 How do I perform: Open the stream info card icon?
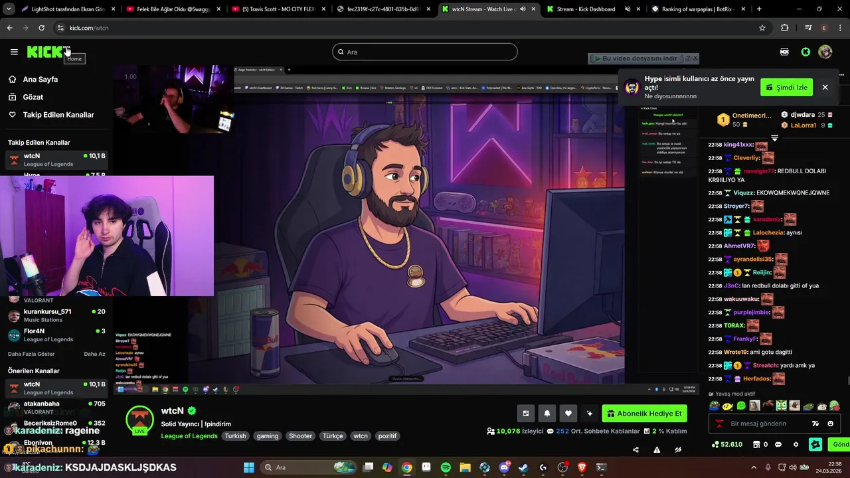pos(526,414)
